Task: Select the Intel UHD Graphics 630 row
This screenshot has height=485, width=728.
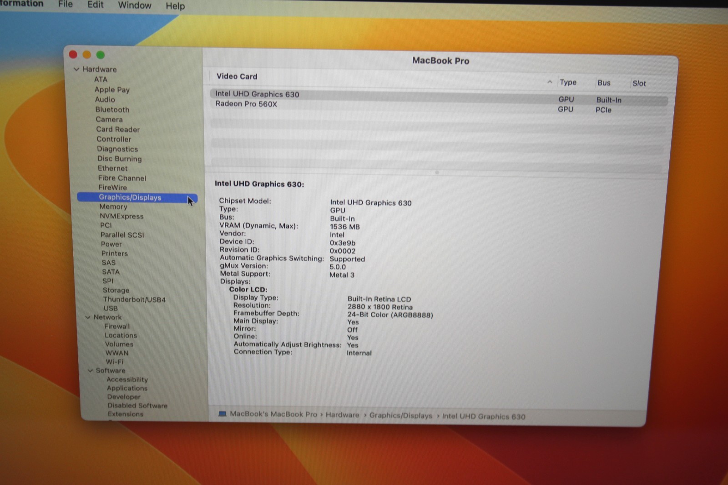Action: click(x=439, y=97)
